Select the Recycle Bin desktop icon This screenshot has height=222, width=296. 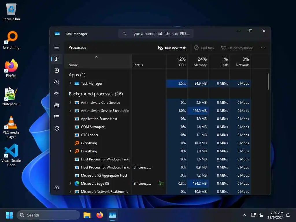click(11, 12)
